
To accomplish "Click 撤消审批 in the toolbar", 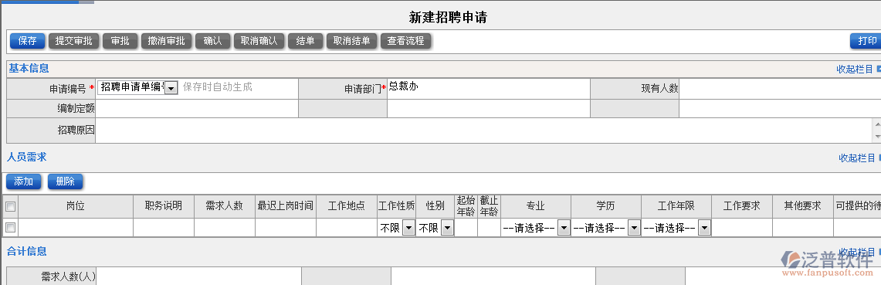I will (166, 41).
